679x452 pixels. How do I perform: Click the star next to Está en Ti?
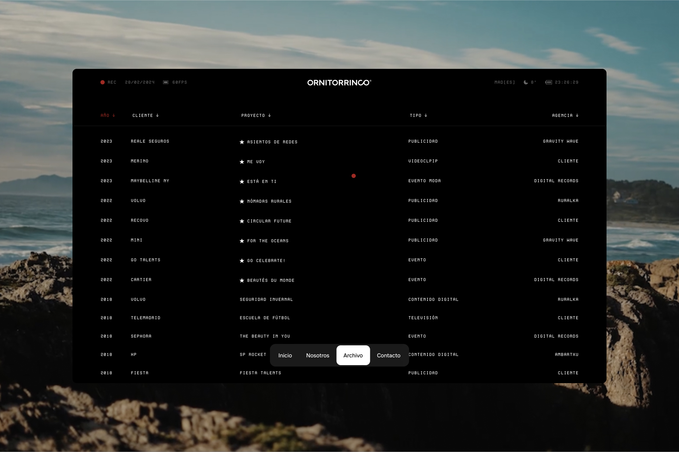pos(242,182)
